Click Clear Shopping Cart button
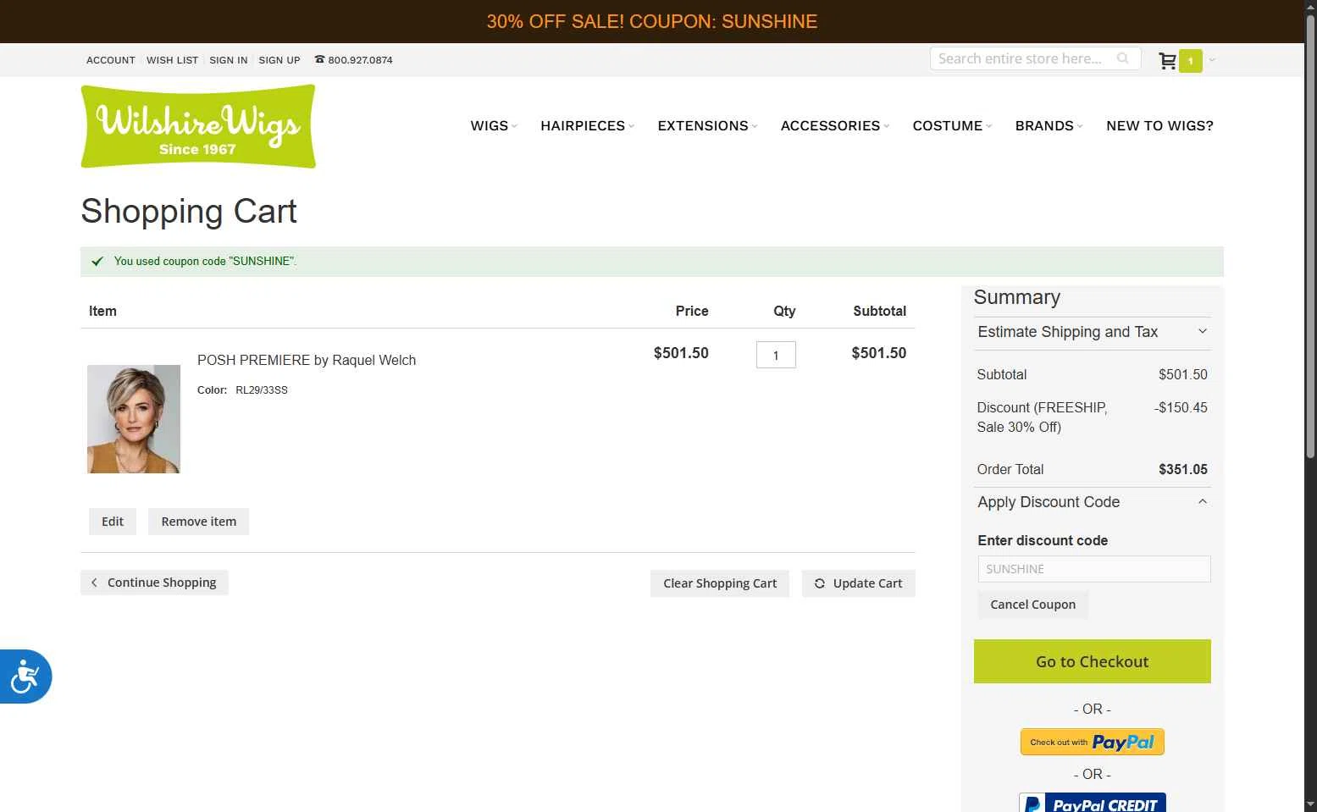Image resolution: width=1317 pixels, height=812 pixels. tap(720, 583)
